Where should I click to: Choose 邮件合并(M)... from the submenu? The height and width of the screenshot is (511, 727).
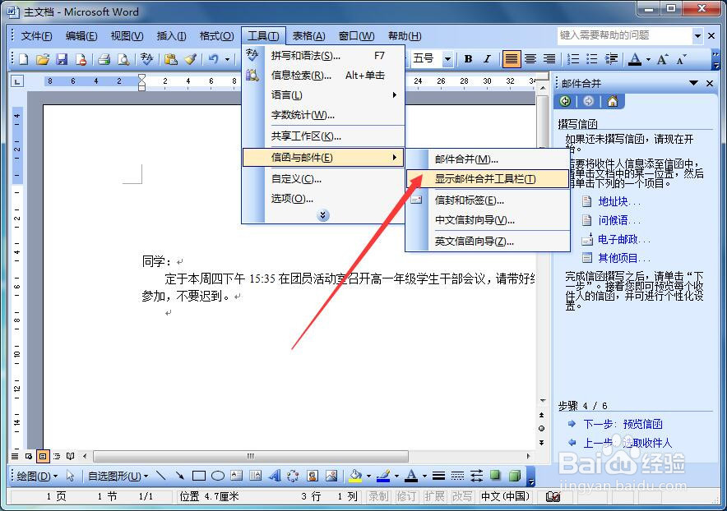[x=488, y=159]
